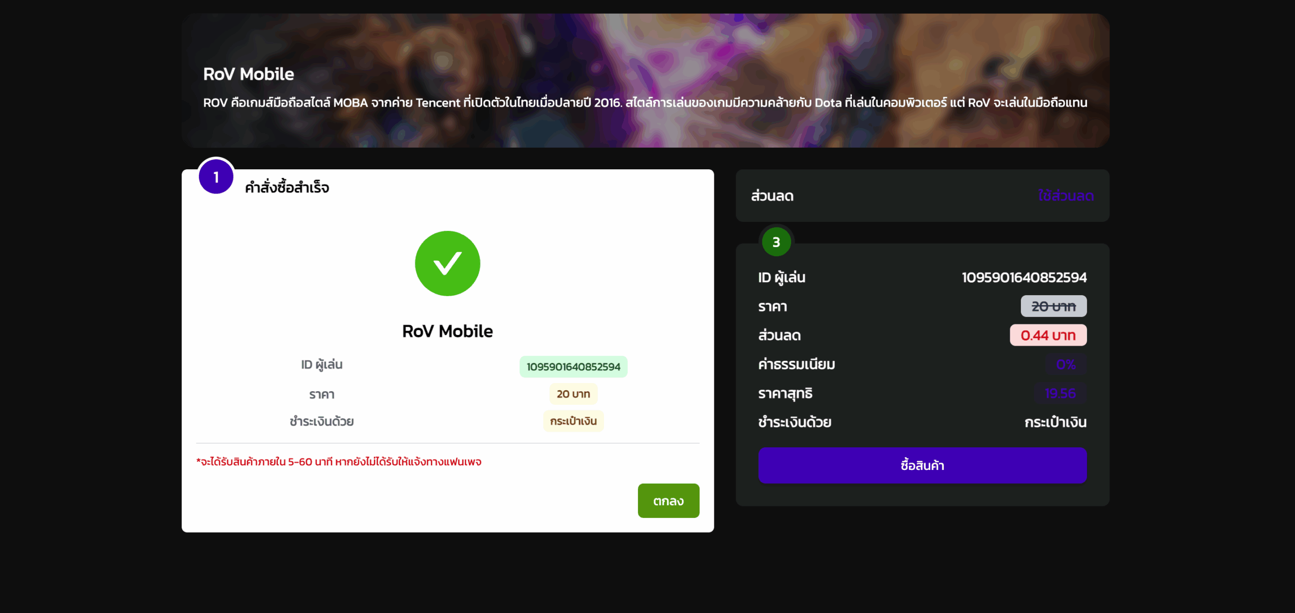Viewport: 1295px width, 613px height.
Task: Click the กระเป๋าเงิน payment chip in receipt
Action: pos(573,421)
